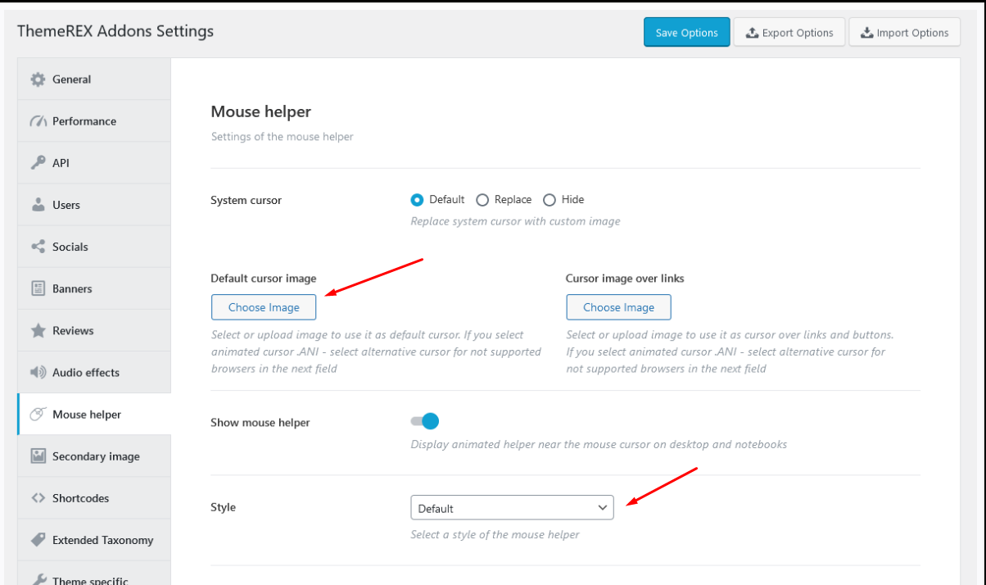
Task: Choose Image for Cursor image over links
Action: coord(618,307)
